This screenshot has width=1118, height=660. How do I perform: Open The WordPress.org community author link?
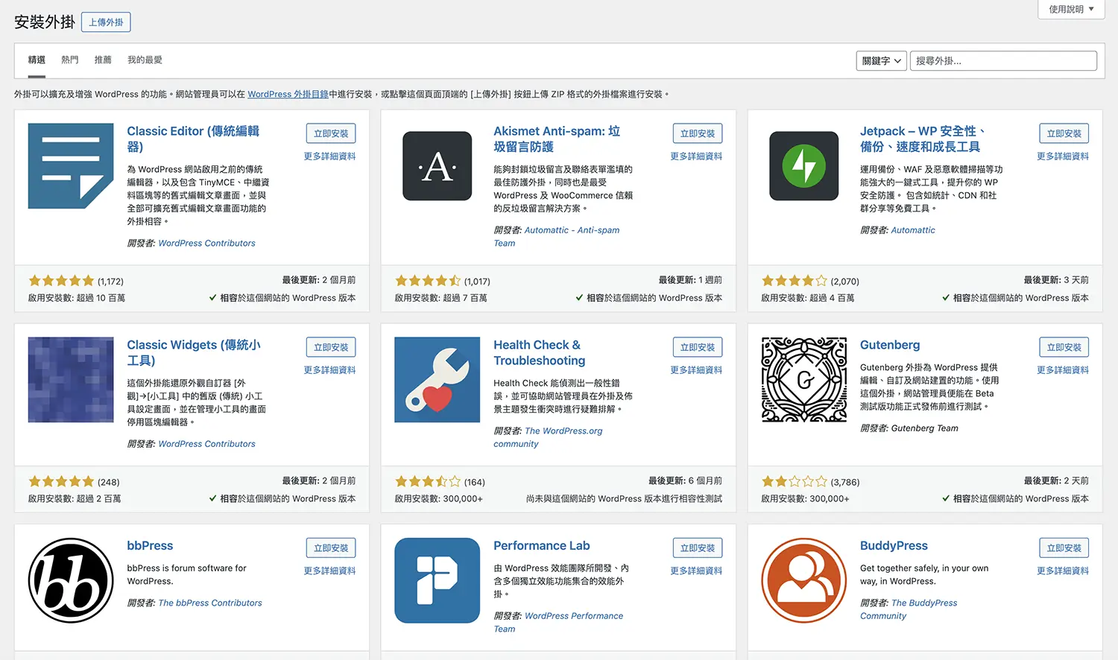click(548, 437)
